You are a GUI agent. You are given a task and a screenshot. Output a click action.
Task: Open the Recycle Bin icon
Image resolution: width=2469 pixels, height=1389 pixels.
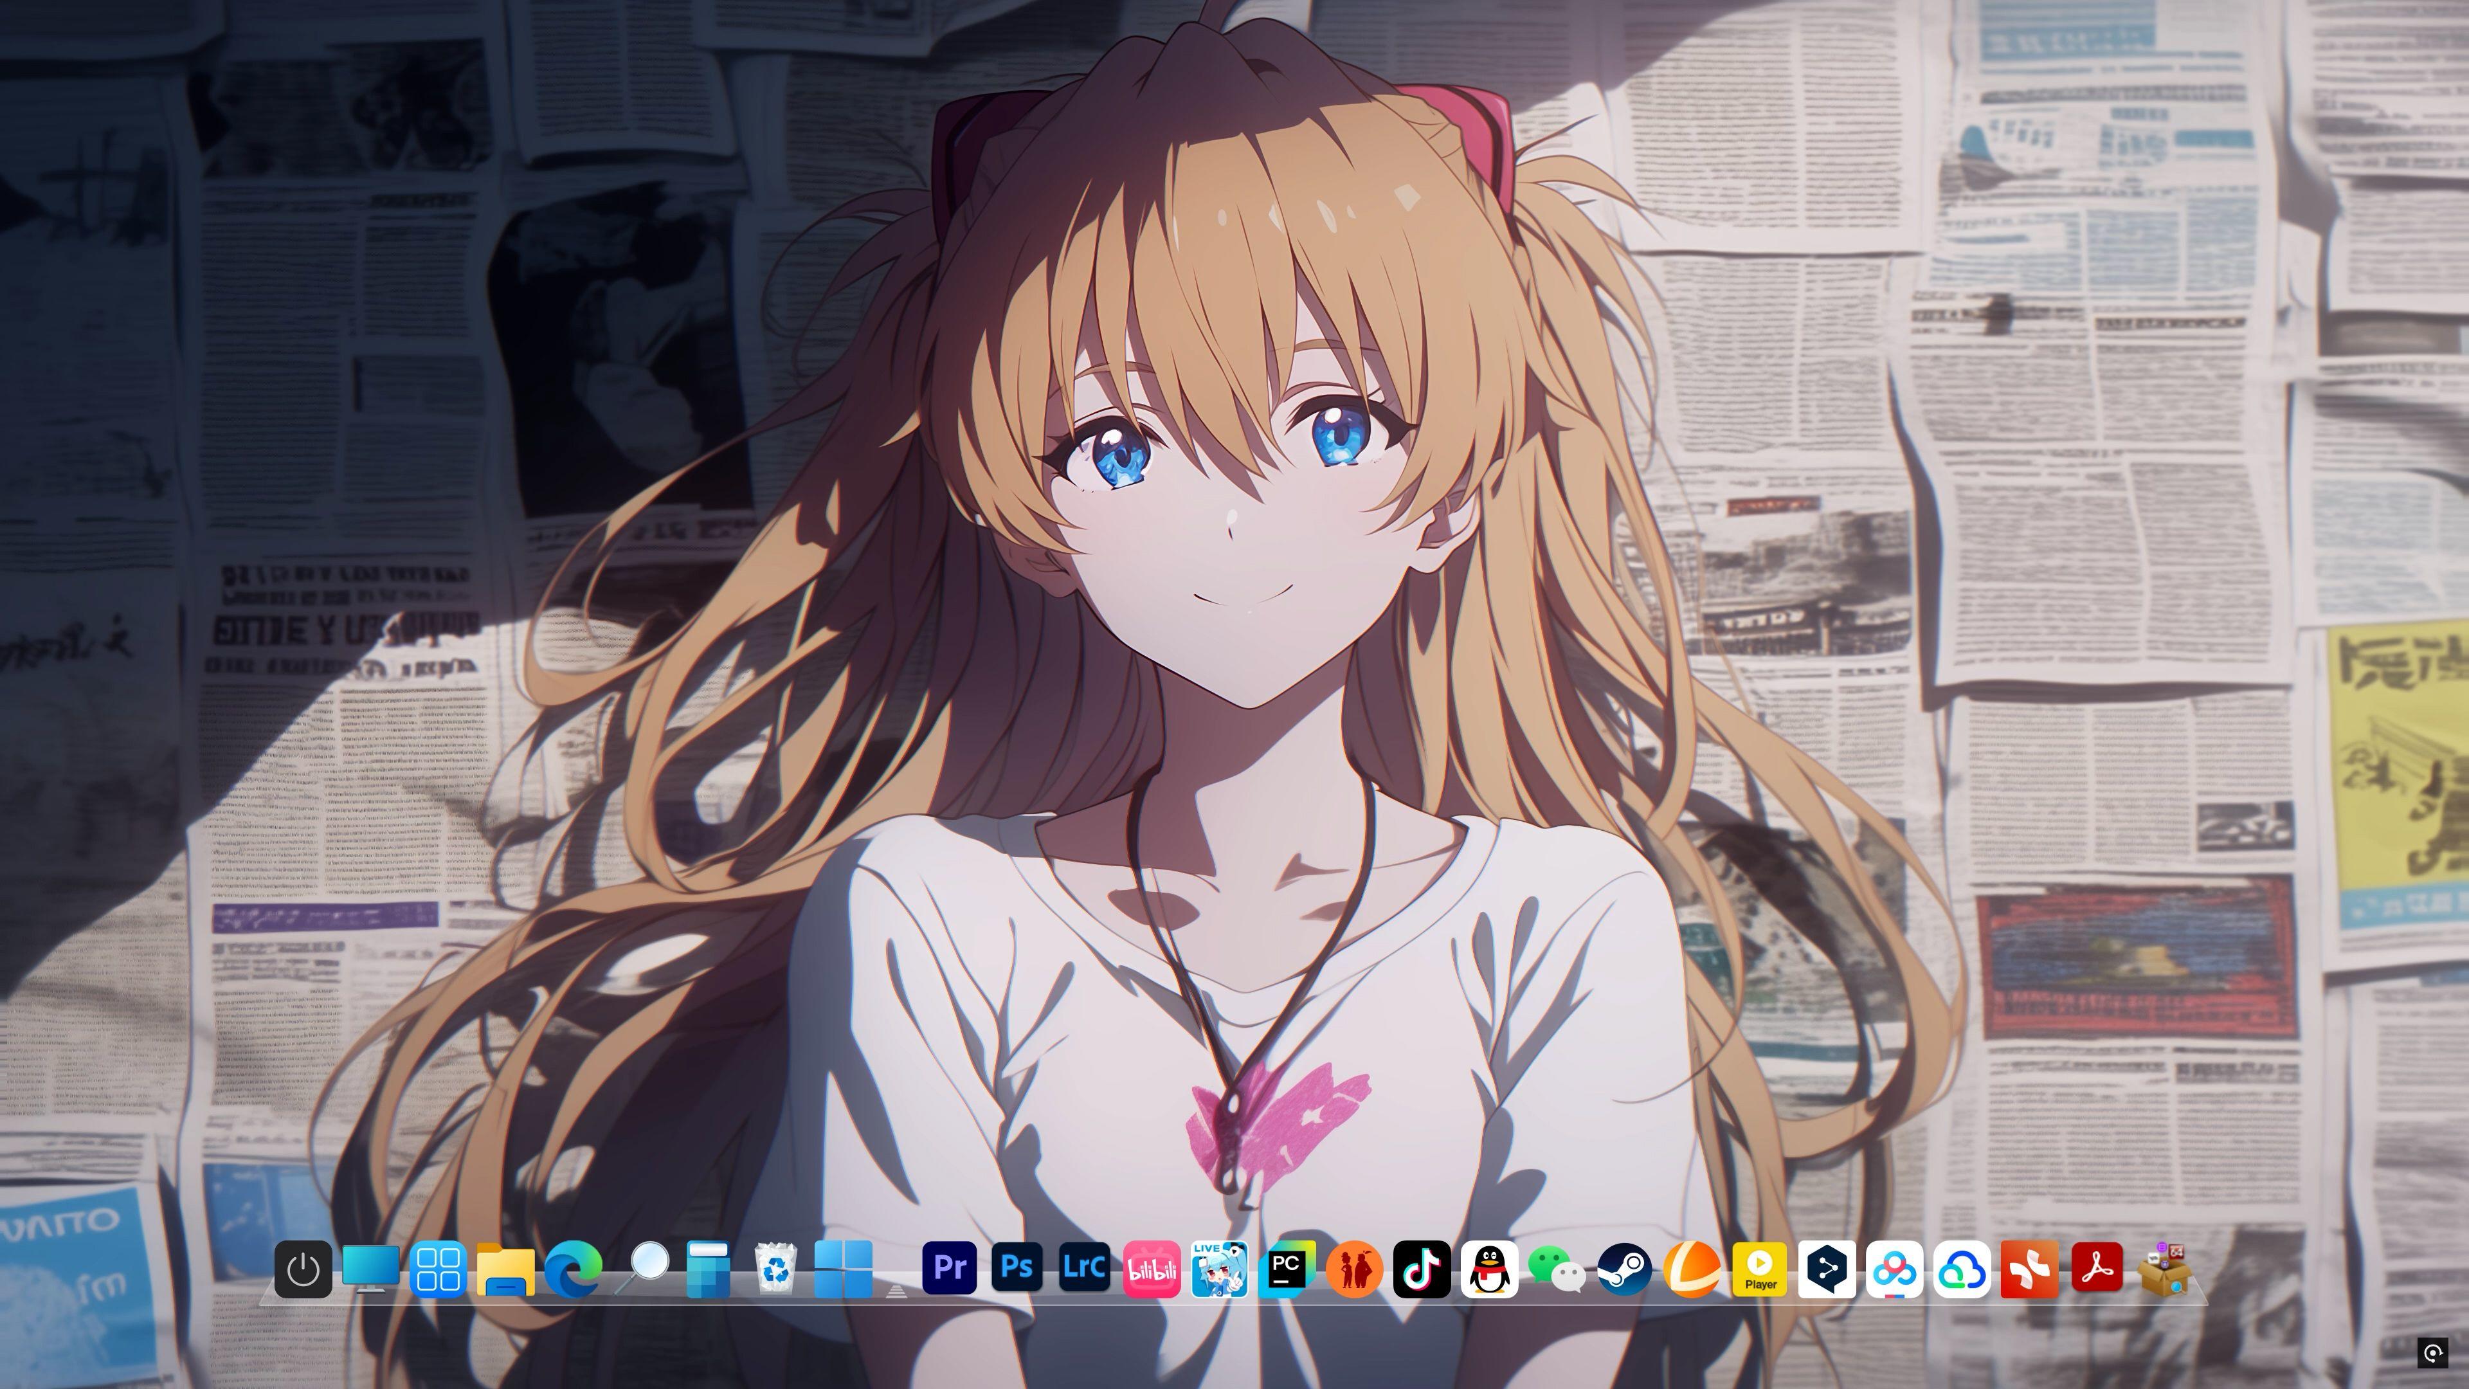pyautogui.click(x=775, y=1269)
